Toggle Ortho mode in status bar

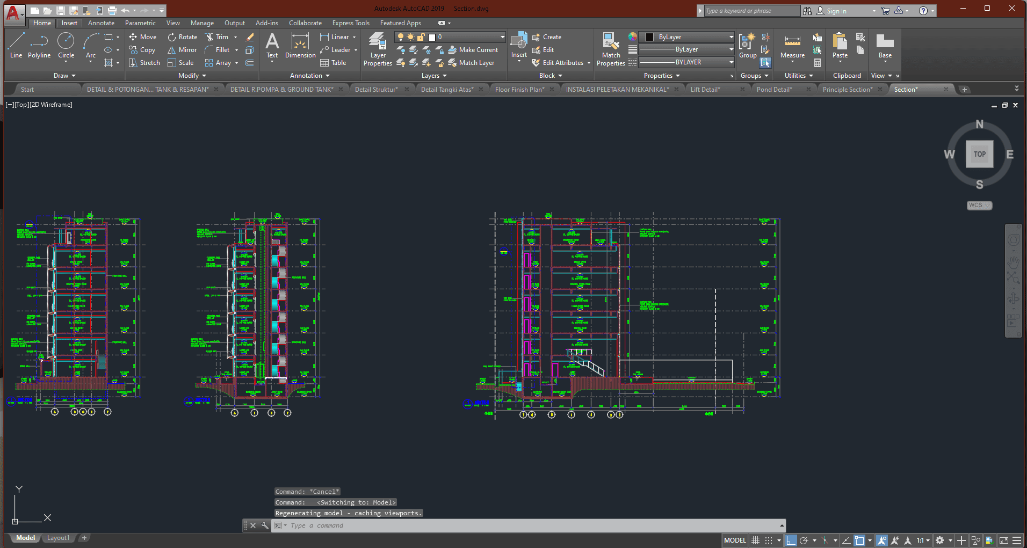pyautogui.click(x=791, y=540)
